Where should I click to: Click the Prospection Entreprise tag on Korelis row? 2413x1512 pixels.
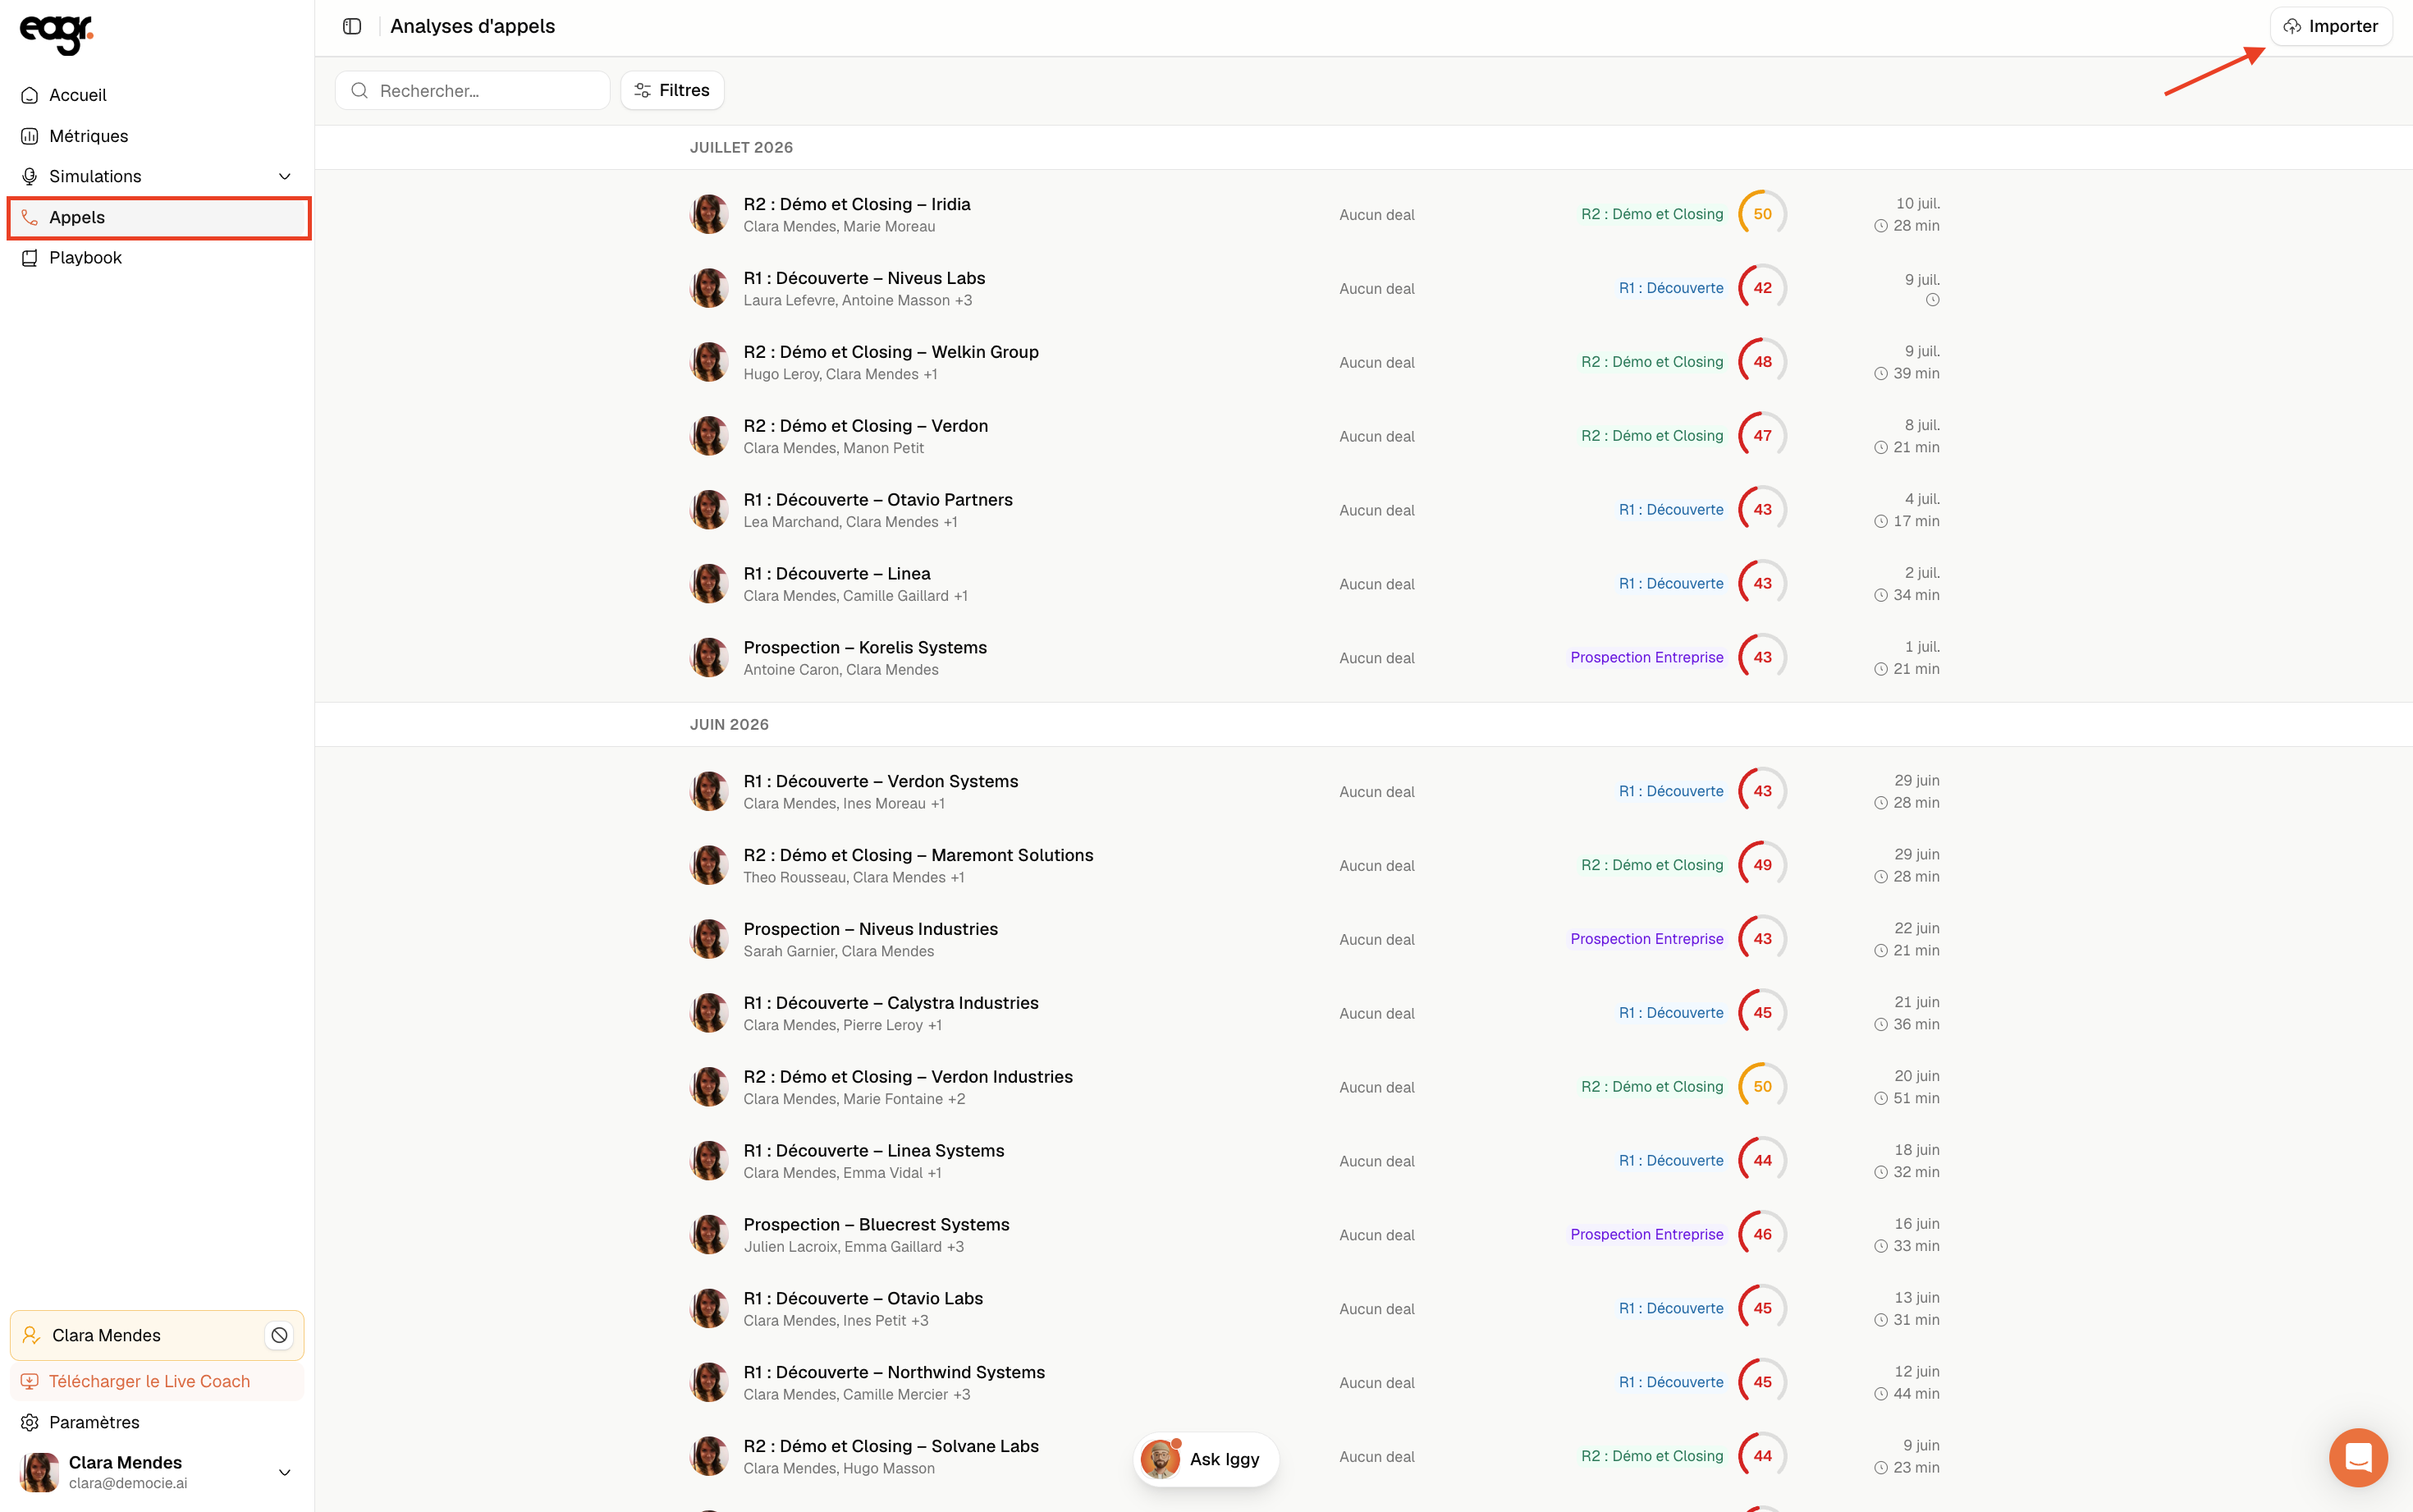coord(1646,657)
